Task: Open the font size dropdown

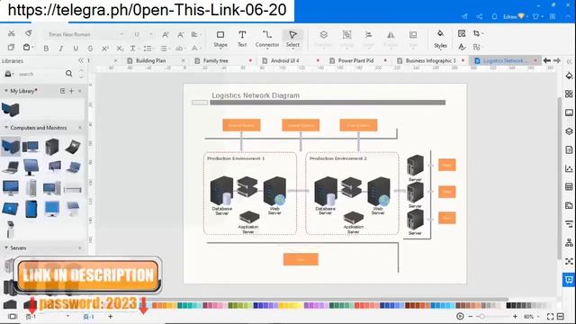Action: pyautogui.click(x=150, y=34)
